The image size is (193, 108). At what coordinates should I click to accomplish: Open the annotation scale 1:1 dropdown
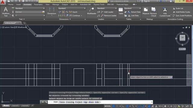(x=160, y=106)
